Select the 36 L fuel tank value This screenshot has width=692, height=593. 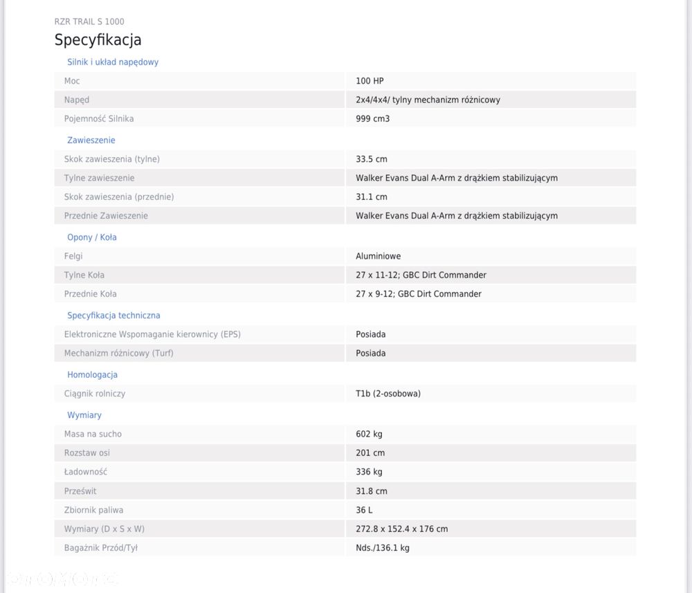click(365, 510)
